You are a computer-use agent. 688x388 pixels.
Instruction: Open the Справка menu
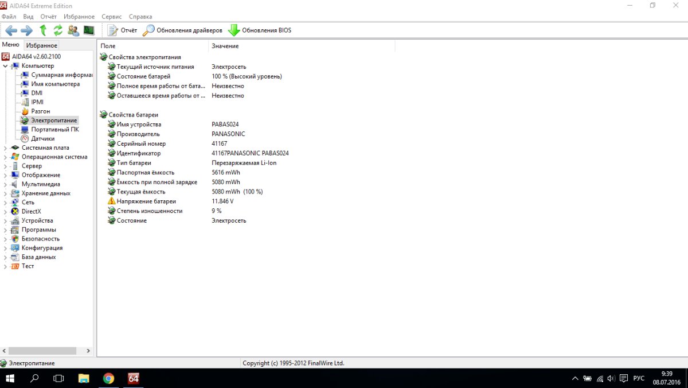[140, 17]
